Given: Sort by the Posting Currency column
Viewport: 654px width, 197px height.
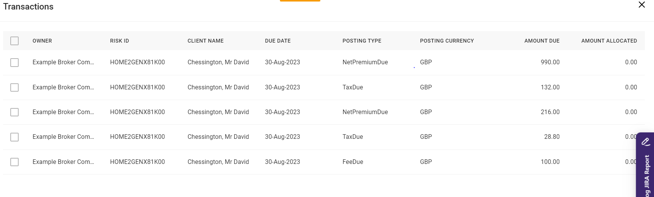Looking at the screenshot, I should [447, 41].
